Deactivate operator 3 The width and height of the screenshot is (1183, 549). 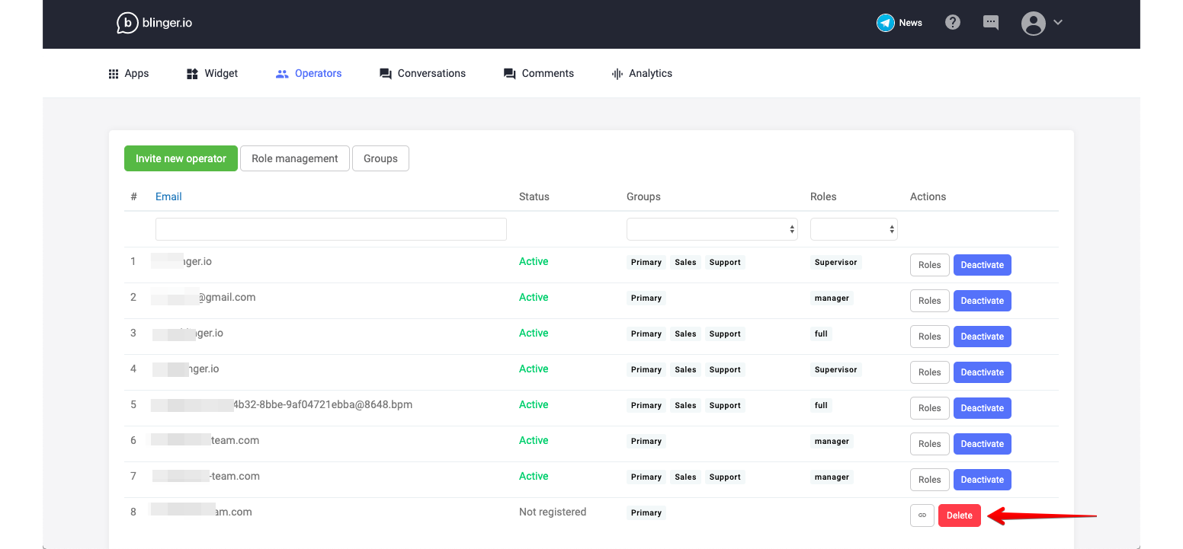[x=983, y=337]
